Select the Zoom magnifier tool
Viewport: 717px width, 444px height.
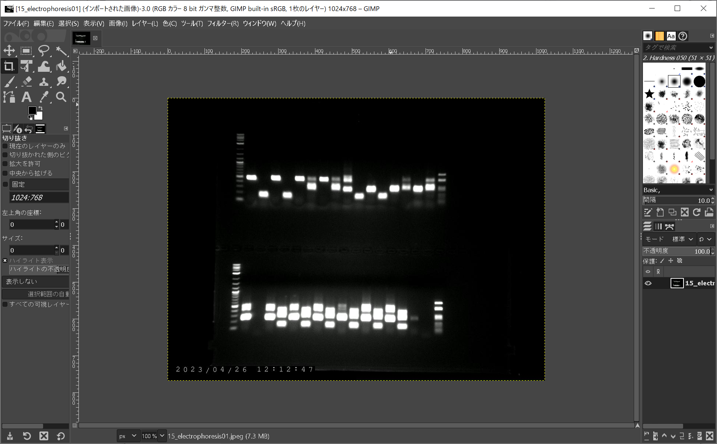click(x=61, y=97)
